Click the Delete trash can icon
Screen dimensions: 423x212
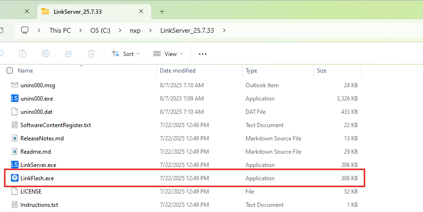pos(91,54)
